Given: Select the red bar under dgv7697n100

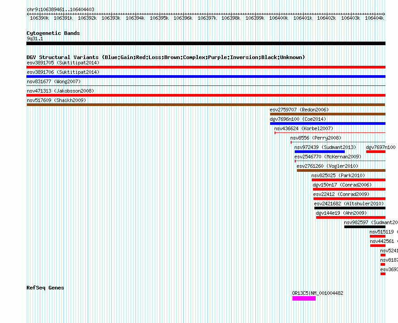Looking at the screenshot, I should pos(376,152).
